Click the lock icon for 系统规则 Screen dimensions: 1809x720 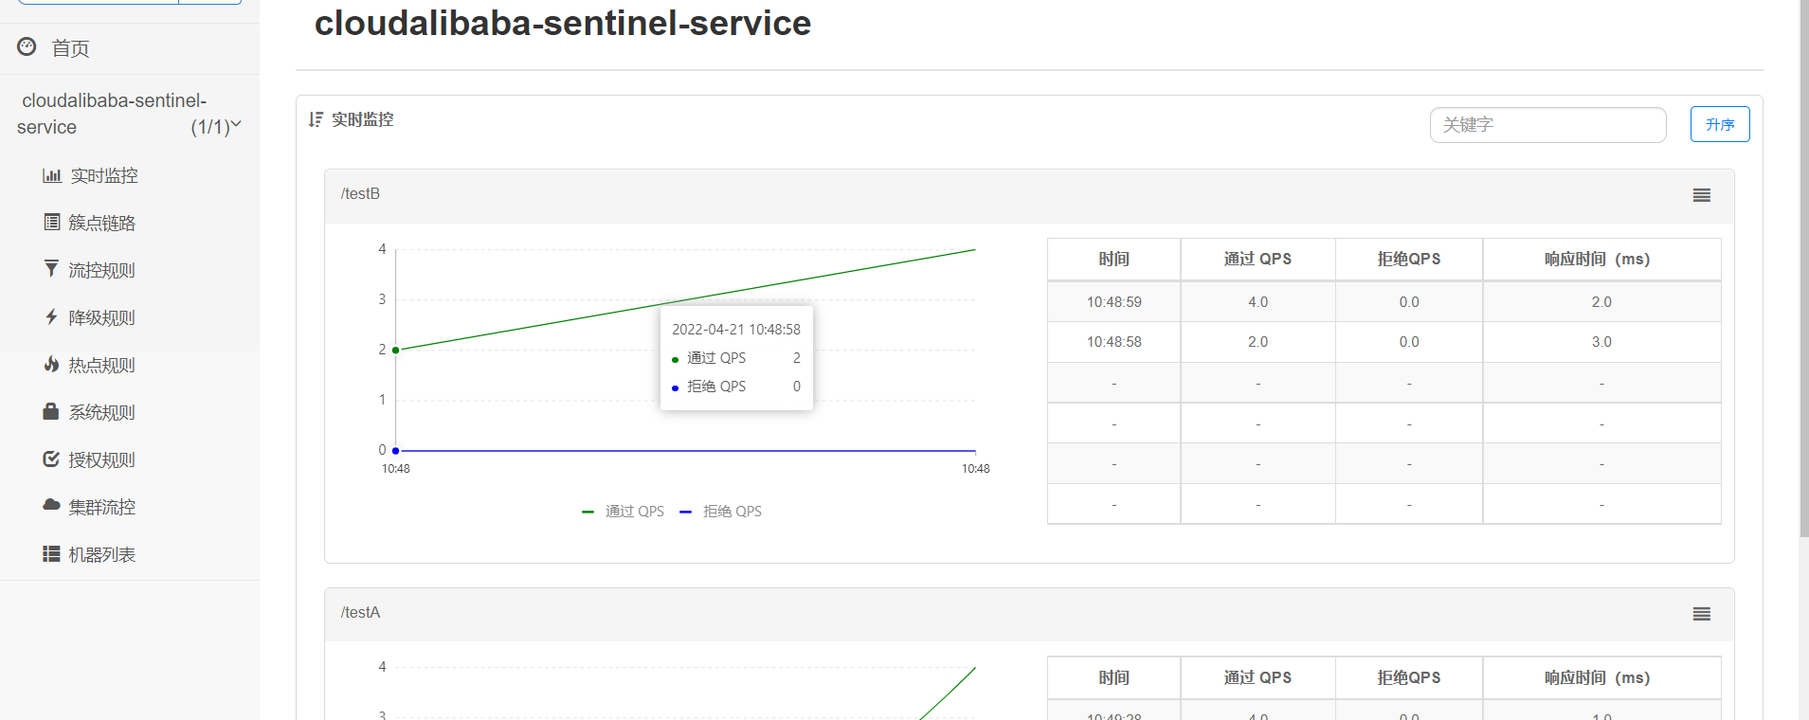point(51,411)
